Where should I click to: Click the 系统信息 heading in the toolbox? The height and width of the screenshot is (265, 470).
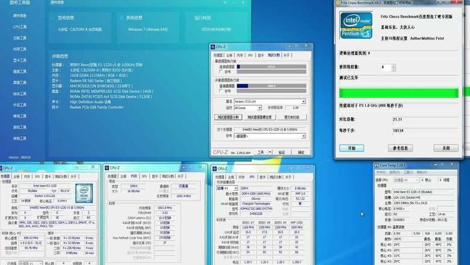134,18
